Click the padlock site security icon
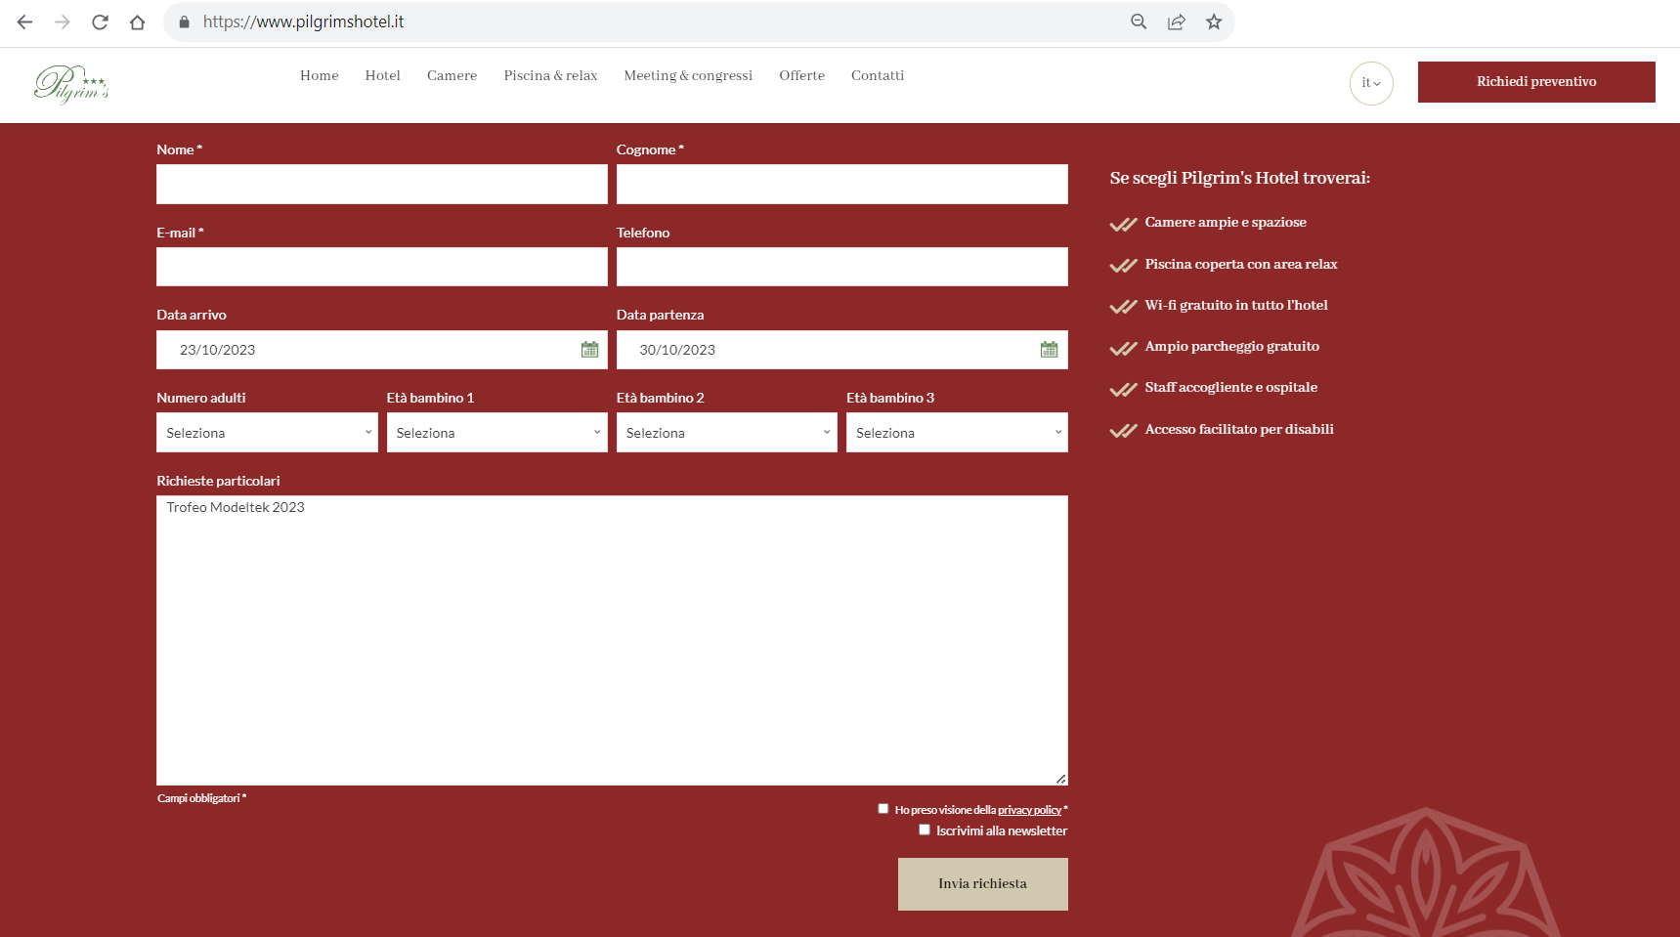This screenshot has width=1680, height=937. pyautogui.click(x=184, y=21)
